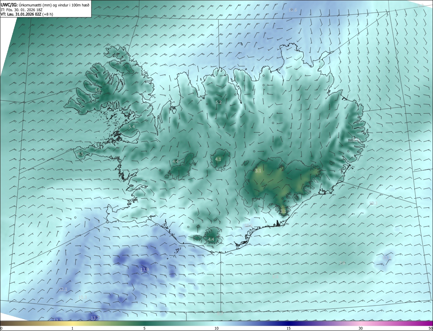
Task: Click the 5.2 value in northern Iceland
Action: pos(219,102)
